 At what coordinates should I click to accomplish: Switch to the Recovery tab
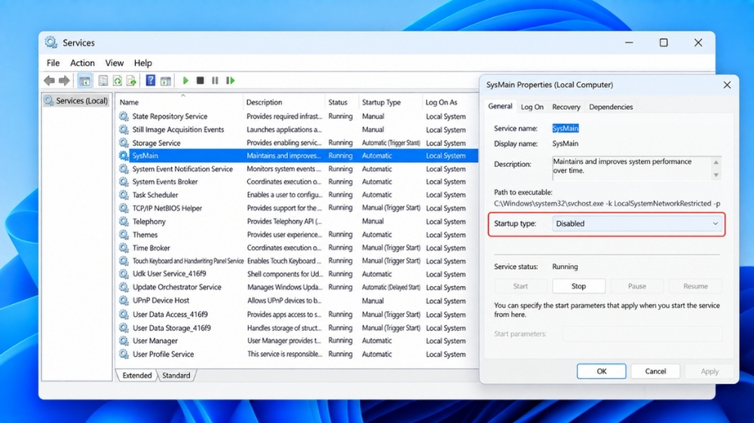coord(566,107)
